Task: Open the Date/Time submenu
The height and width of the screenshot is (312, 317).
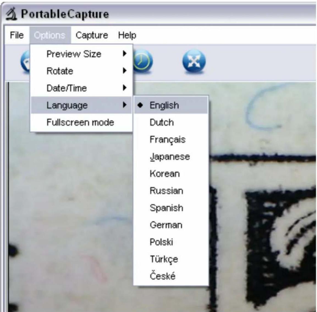Action: tap(81, 88)
